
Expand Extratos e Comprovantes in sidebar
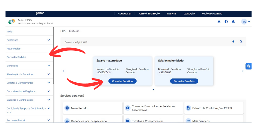coord(49,83)
